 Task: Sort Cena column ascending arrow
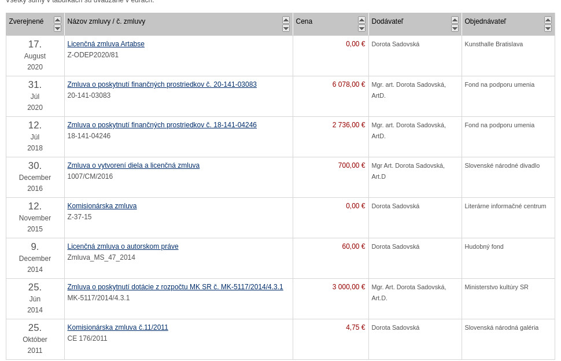[x=361, y=20]
